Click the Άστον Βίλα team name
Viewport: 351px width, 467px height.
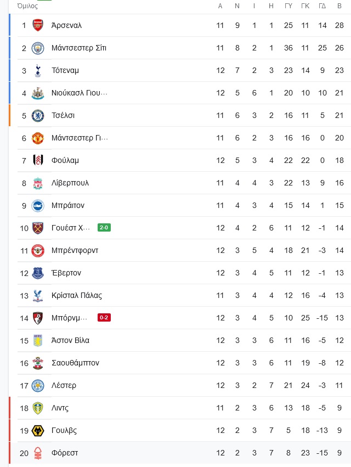(70, 340)
